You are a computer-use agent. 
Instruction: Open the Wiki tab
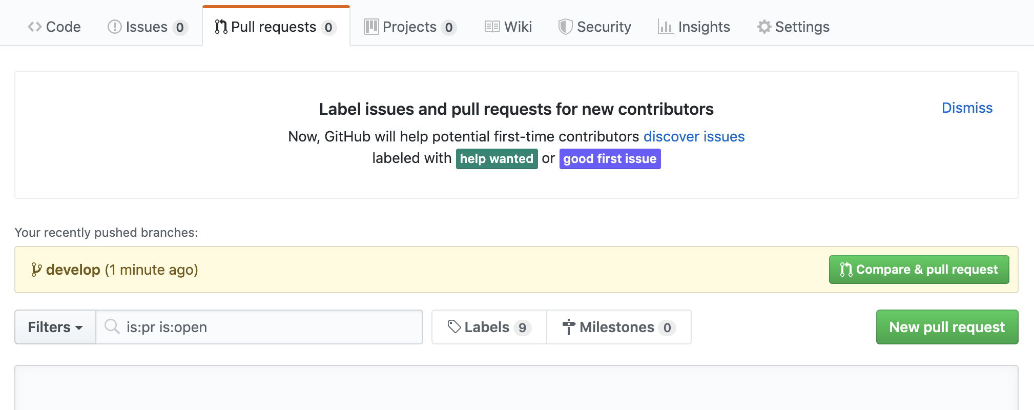coord(518,27)
